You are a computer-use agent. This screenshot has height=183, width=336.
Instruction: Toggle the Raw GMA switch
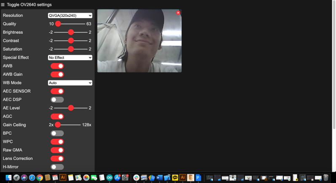click(x=57, y=150)
